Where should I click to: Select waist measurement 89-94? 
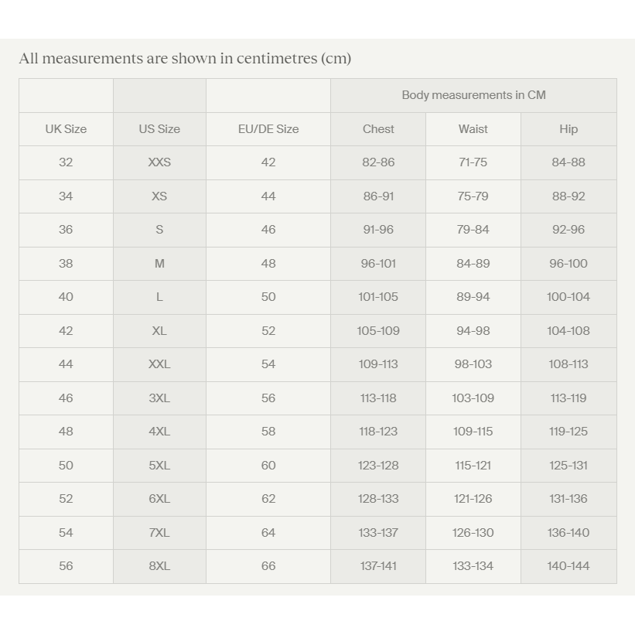(x=473, y=297)
